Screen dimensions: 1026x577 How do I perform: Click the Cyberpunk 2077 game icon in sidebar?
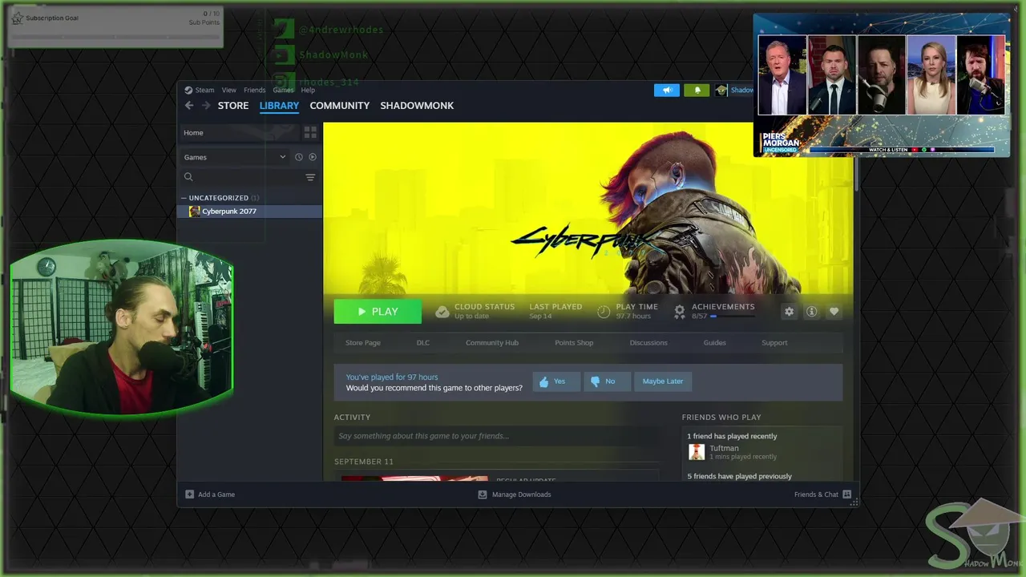click(x=195, y=212)
